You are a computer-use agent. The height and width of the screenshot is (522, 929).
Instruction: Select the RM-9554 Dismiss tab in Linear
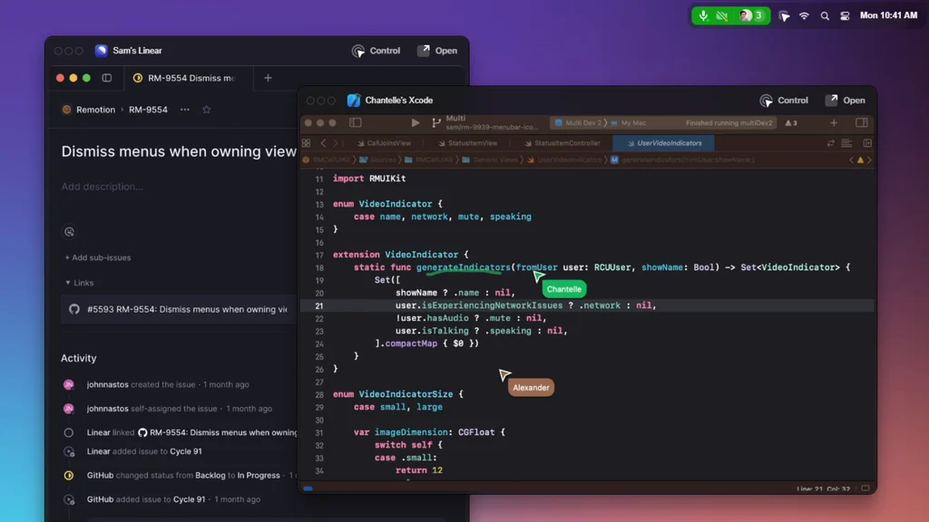[189, 78]
